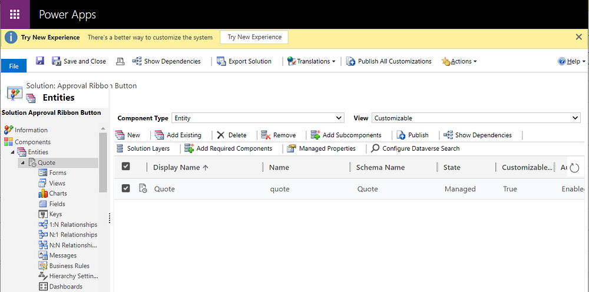This screenshot has height=292, width=589.
Task: Click the grid refresh icon
Action: coord(574,168)
